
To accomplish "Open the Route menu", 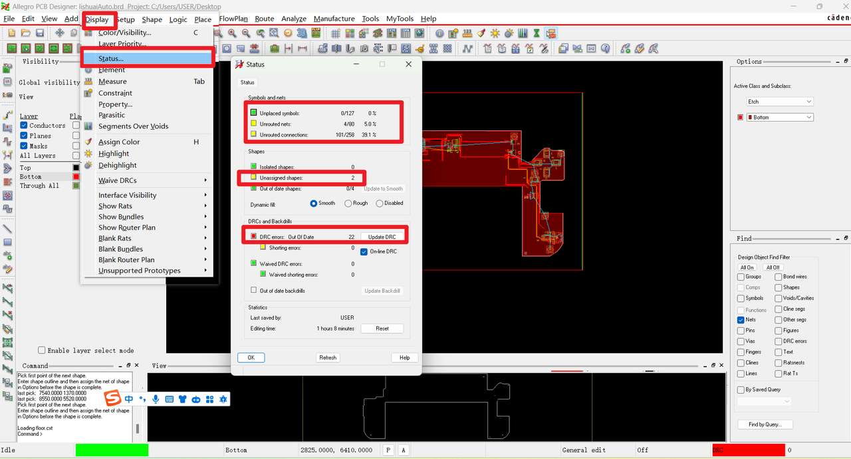I will click(x=265, y=19).
